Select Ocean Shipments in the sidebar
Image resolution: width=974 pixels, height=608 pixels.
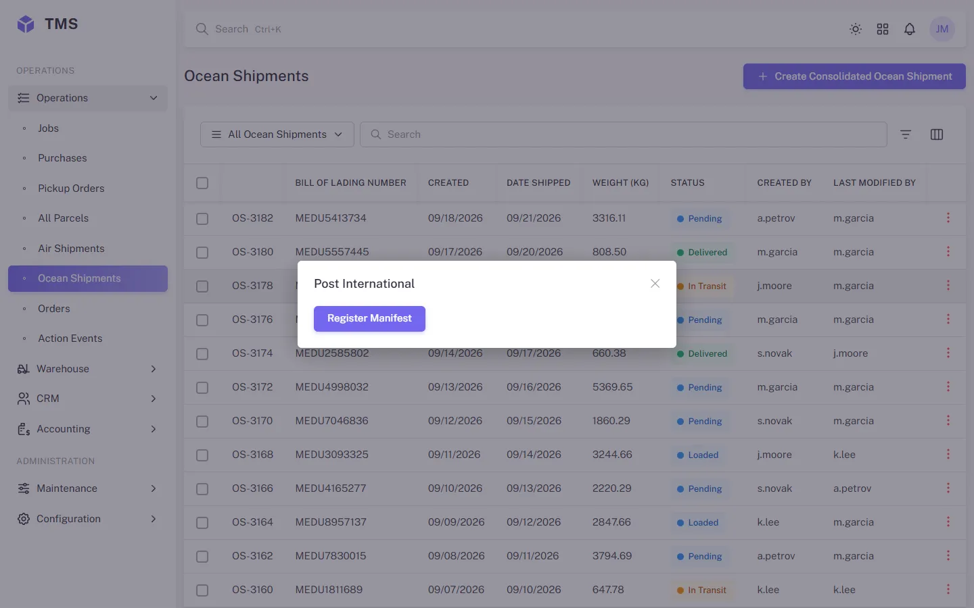(x=88, y=278)
